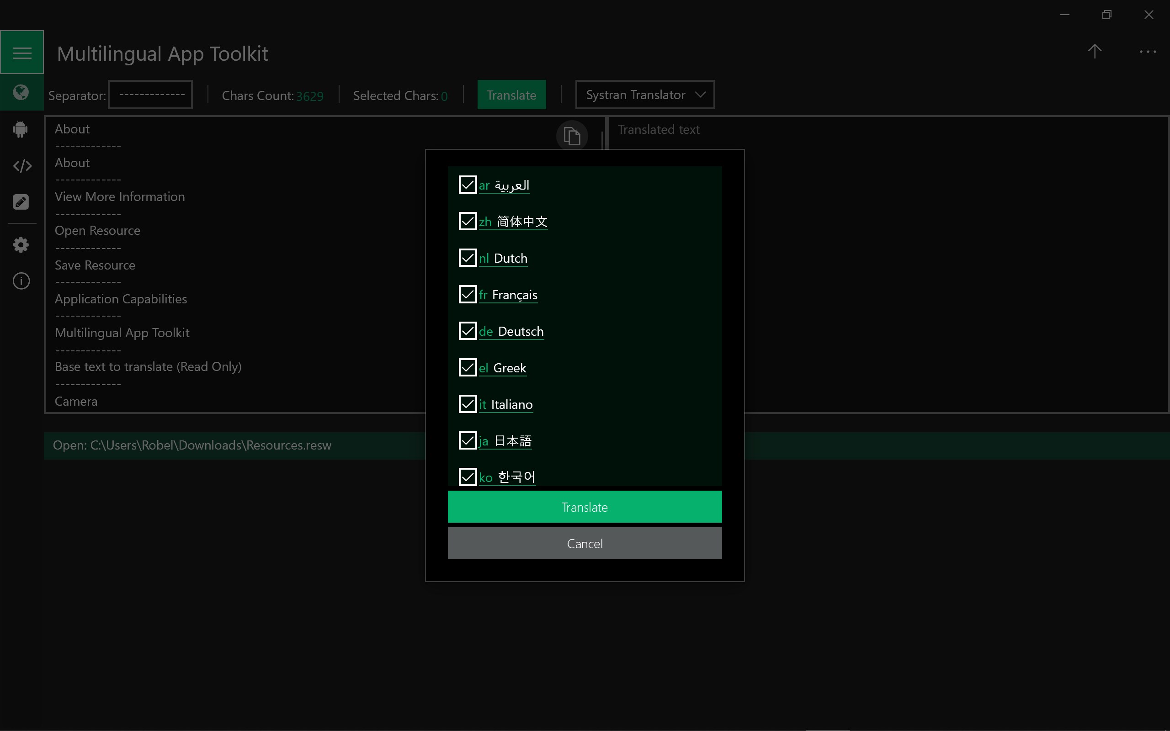Screen dimensions: 1170x731
Task: Select the globe translator sidebar icon
Action: (21, 92)
